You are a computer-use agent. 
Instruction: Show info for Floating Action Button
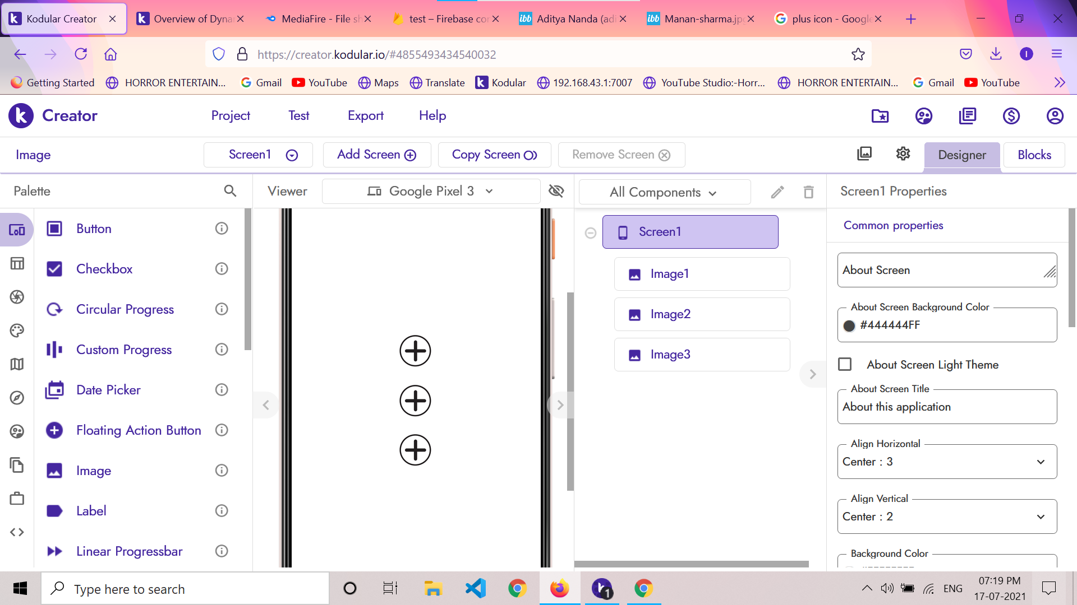222,430
